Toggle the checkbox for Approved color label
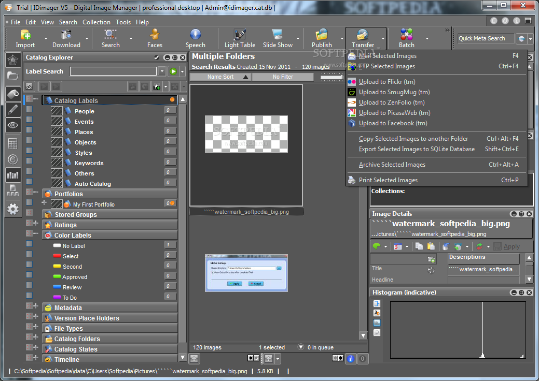The height and width of the screenshot is (381, 539). [29, 275]
